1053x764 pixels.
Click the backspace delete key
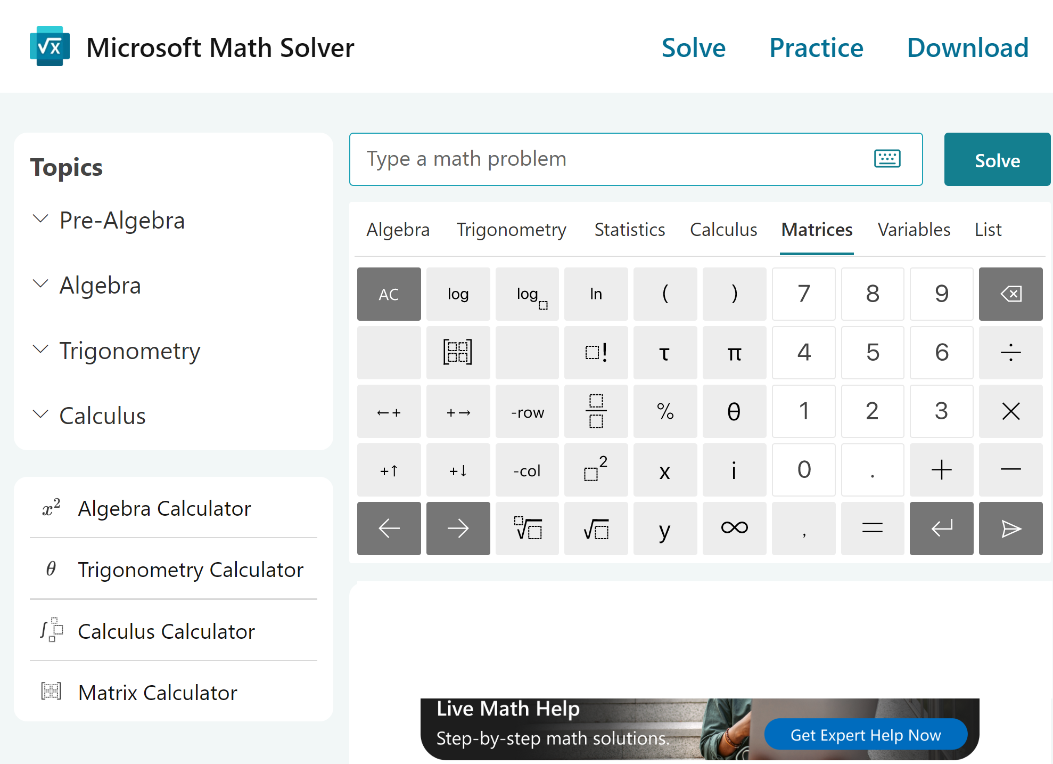(x=1010, y=294)
